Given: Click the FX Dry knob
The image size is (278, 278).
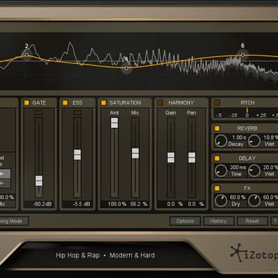Looking at the screenshot, I should pyautogui.click(x=221, y=201).
